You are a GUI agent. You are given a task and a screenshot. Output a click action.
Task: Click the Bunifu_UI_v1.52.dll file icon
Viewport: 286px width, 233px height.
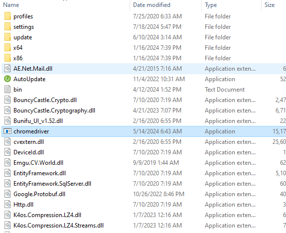pyautogui.click(x=7, y=121)
